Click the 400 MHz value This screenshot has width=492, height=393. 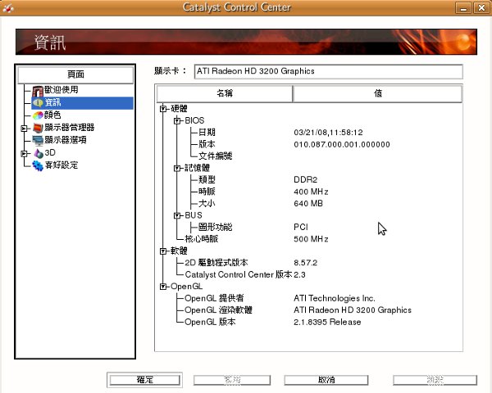click(311, 192)
